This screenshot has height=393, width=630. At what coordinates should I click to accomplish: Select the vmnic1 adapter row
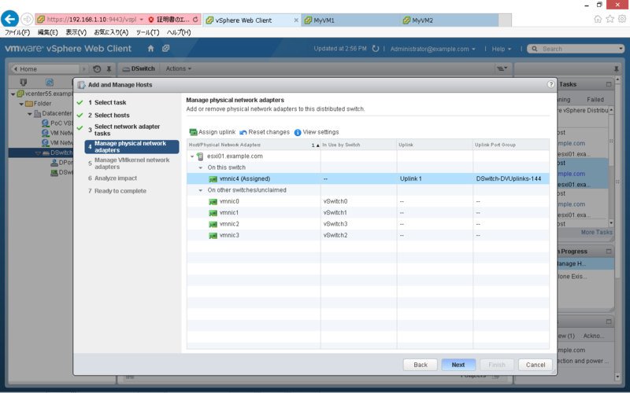(x=368, y=212)
